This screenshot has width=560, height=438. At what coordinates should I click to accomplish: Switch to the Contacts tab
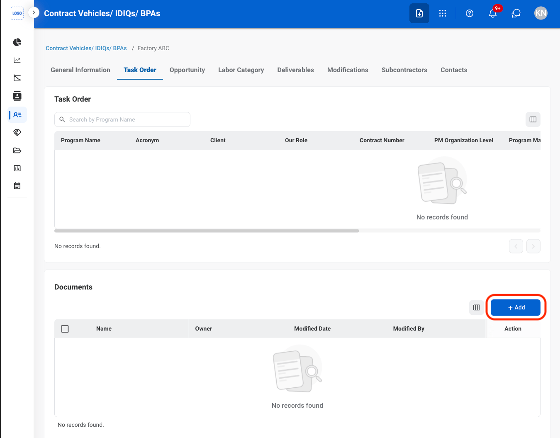[x=454, y=70]
